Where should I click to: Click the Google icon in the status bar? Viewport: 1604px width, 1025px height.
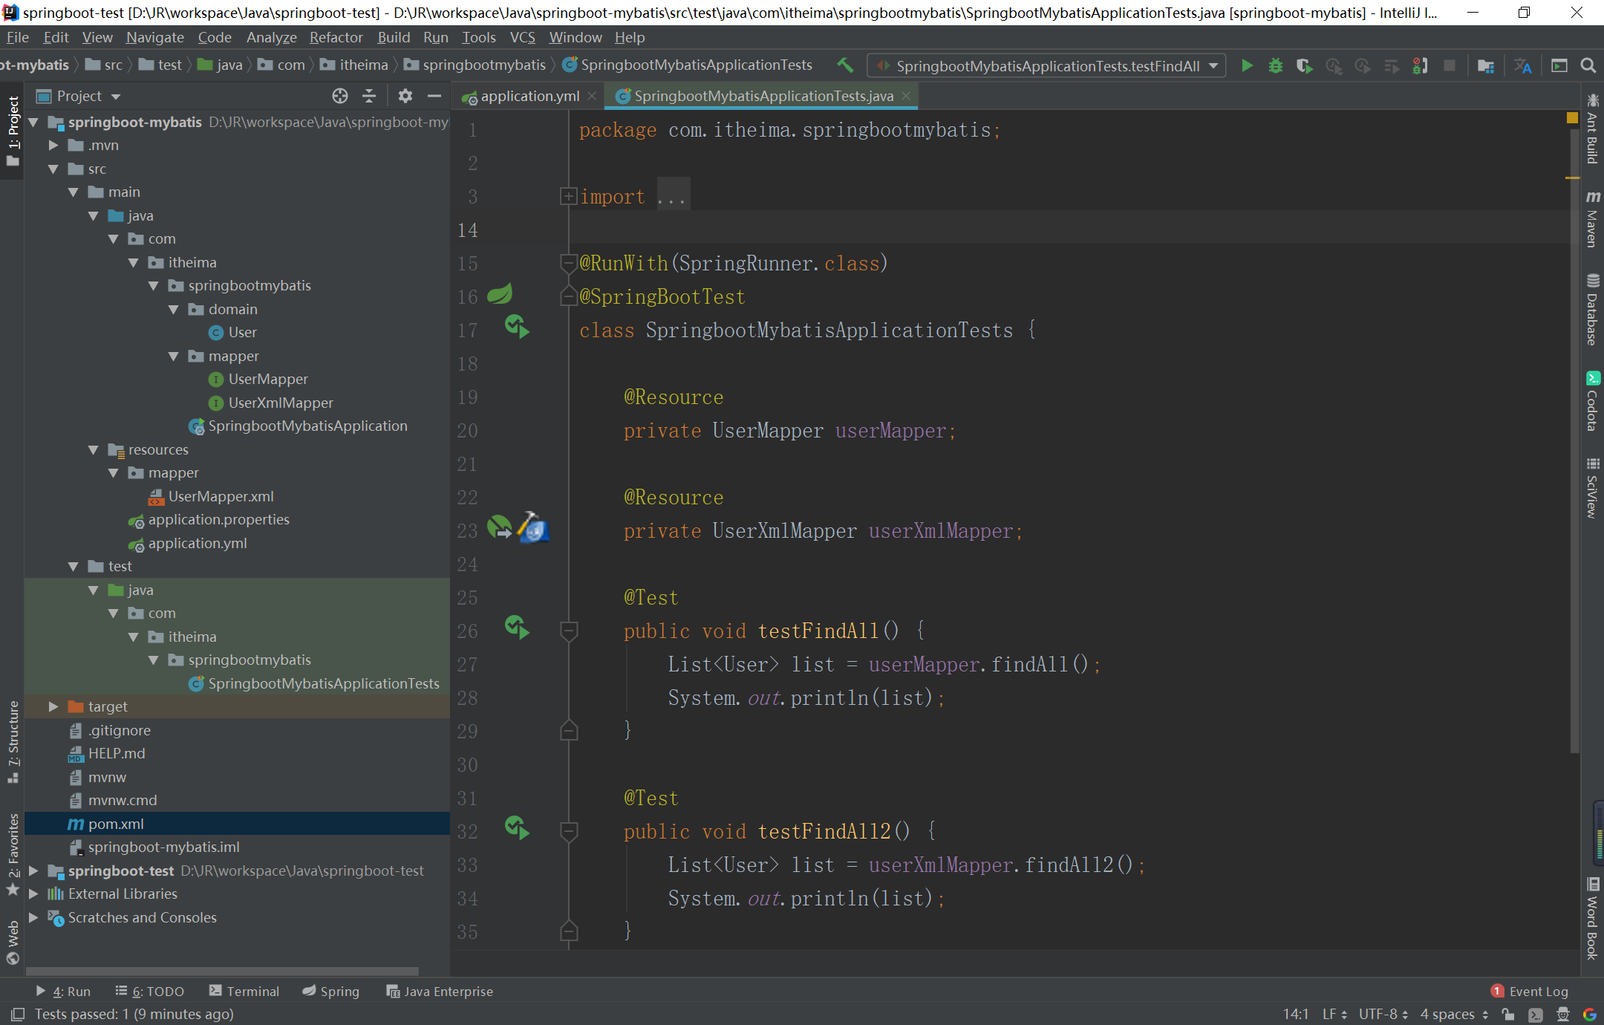[x=1589, y=1015]
